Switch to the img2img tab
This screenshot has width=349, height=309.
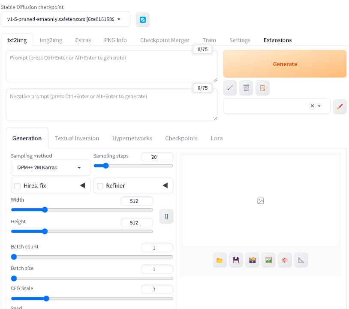pos(51,40)
